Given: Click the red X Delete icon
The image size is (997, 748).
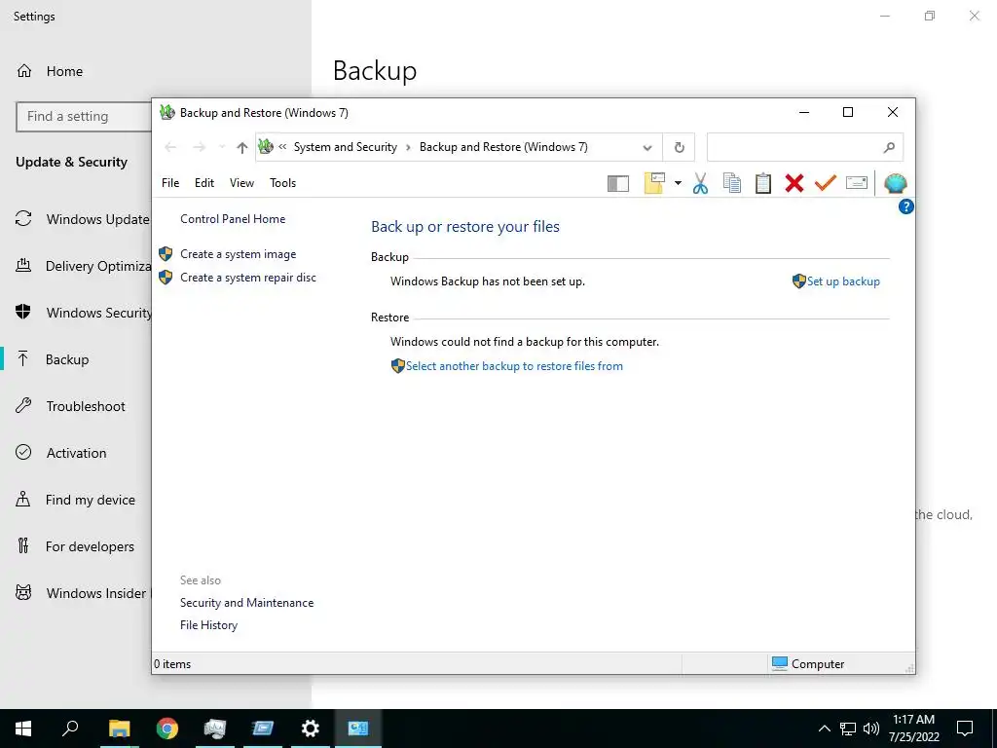Looking at the screenshot, I should [794, 183].
